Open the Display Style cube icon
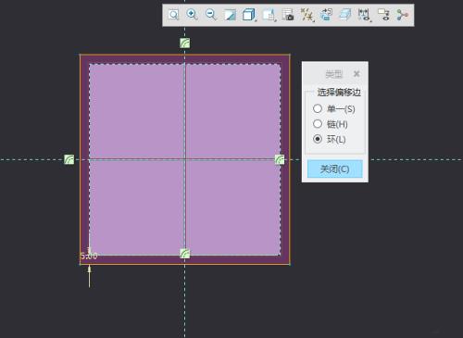The width and height of the screenshot is (463, 338). point(248,15)
